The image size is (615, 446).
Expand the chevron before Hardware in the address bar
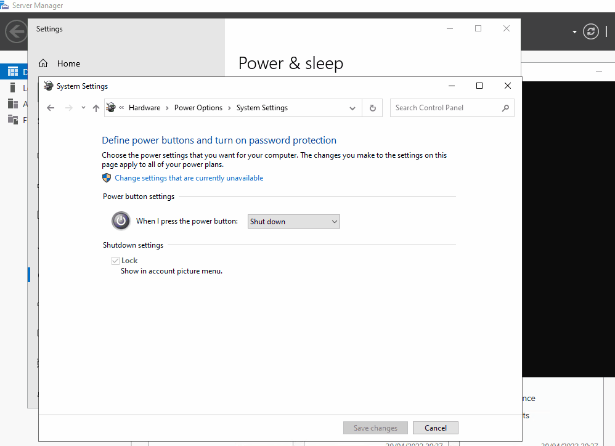tap(121, 108)
